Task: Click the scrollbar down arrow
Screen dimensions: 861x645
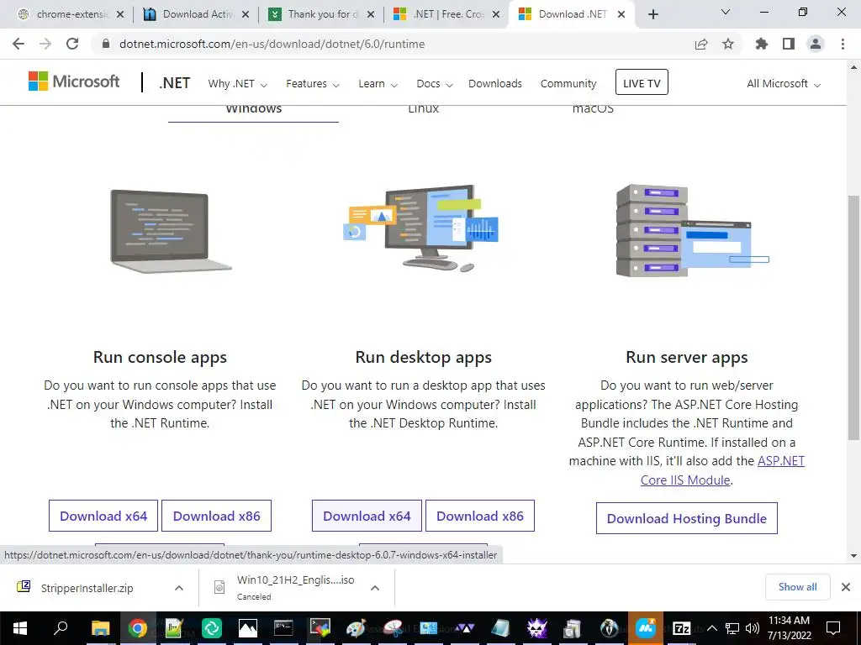Action: tap(853, 556)
